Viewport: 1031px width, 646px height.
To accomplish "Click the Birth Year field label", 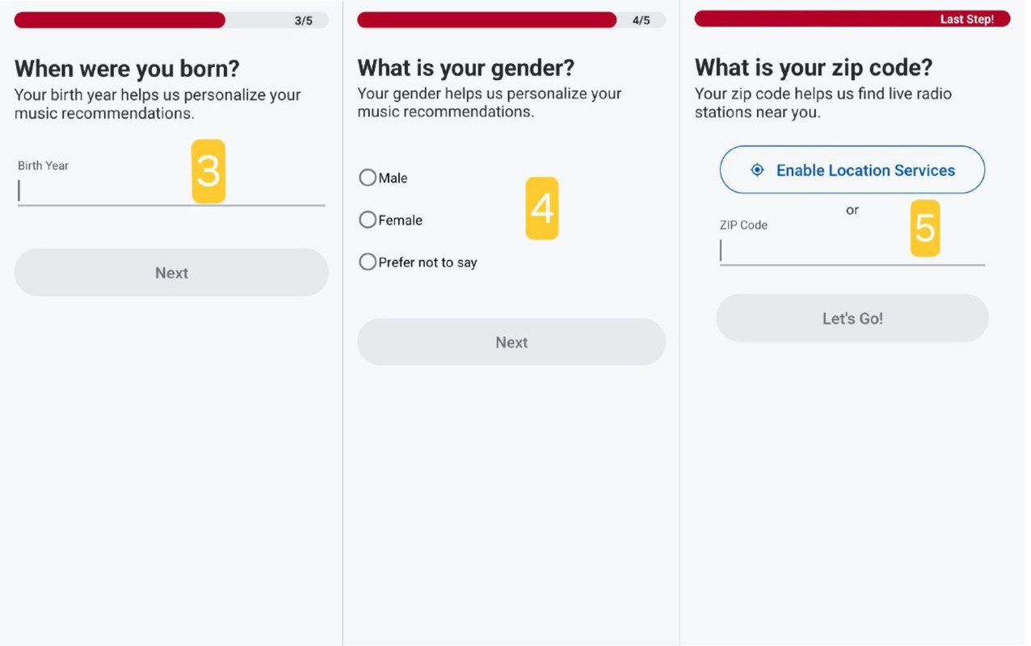I will pos(44,166).
